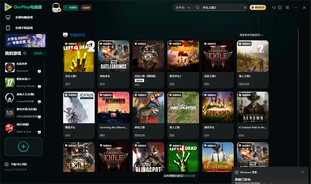Open the 流放之路 (国际服) game card
Viewport: 311px width, 184px height.
148,64
